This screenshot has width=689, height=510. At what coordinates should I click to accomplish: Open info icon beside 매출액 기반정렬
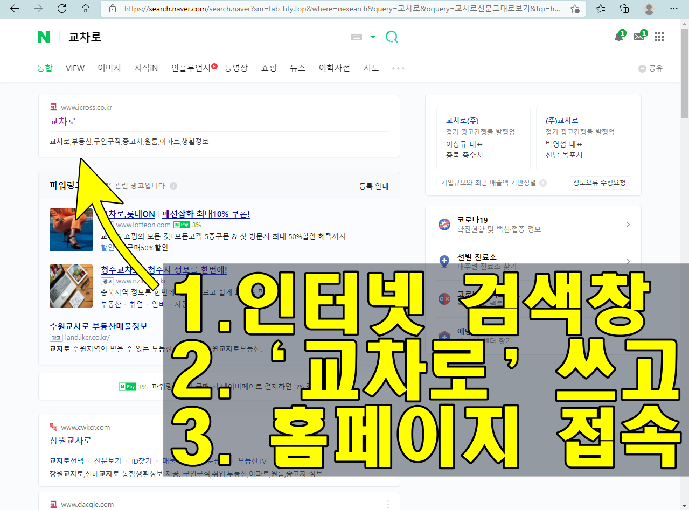pyautogui.click(x=543, y=183)
